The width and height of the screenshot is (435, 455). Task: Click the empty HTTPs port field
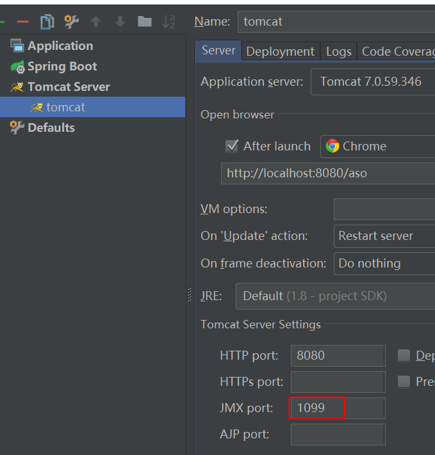click(338, 382)
